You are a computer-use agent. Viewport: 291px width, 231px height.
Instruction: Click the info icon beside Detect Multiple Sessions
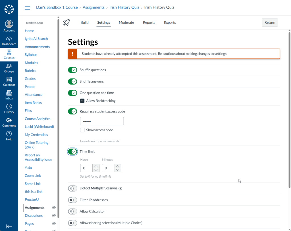(120, 188)
